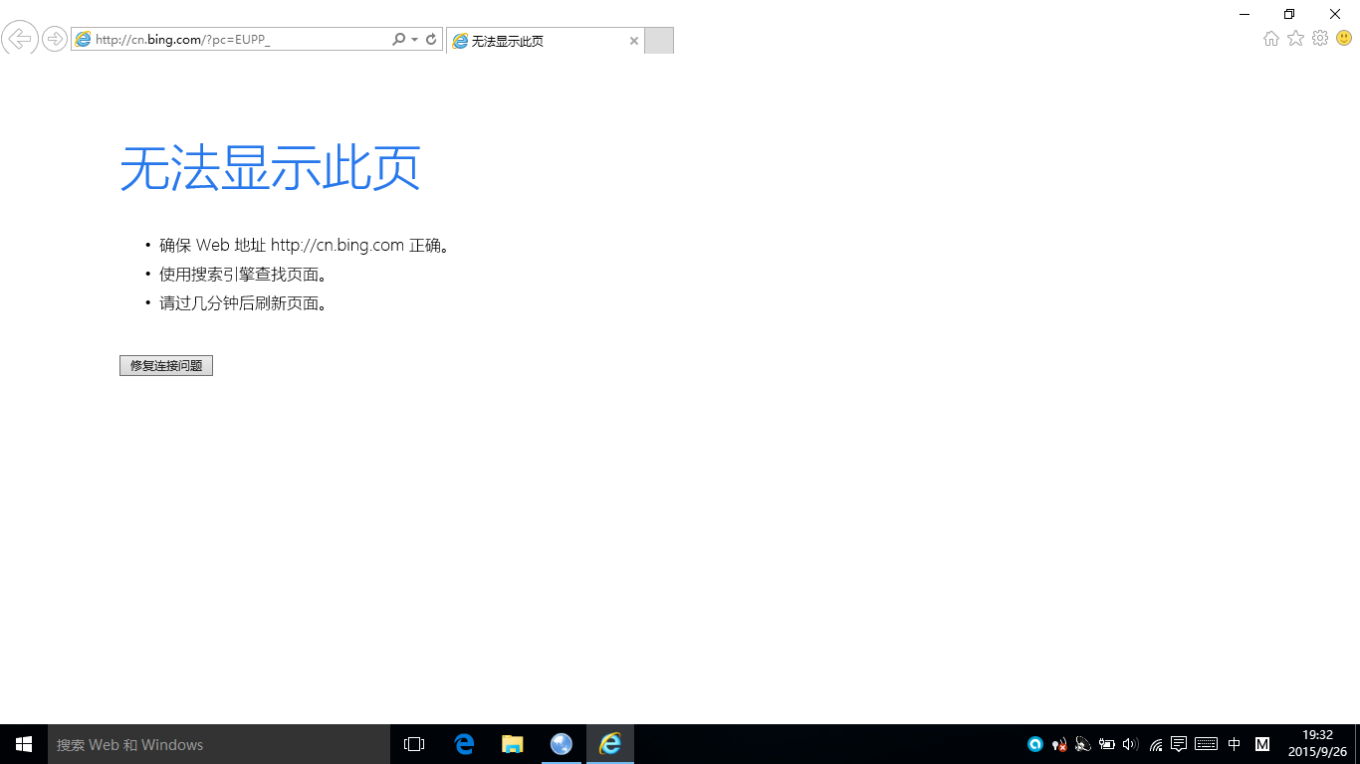
Task: Close the 无法显示此页 tab
Action: 634,41
